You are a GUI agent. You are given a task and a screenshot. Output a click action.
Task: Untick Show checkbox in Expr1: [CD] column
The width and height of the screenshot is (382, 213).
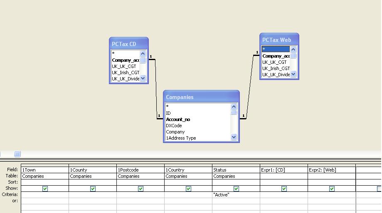tap(284, 189)
